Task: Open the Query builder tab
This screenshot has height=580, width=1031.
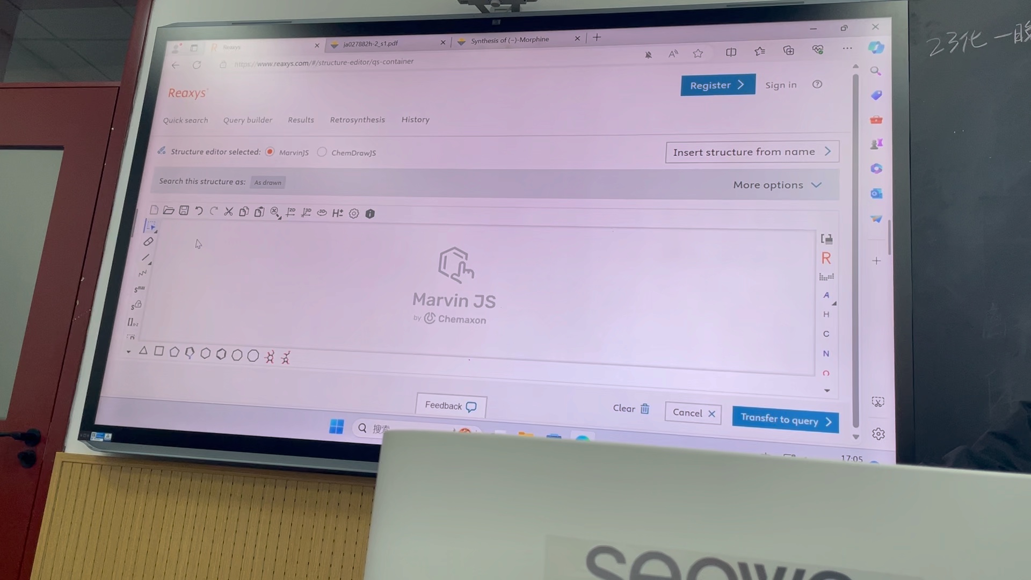Action: [x=248, y=119]
